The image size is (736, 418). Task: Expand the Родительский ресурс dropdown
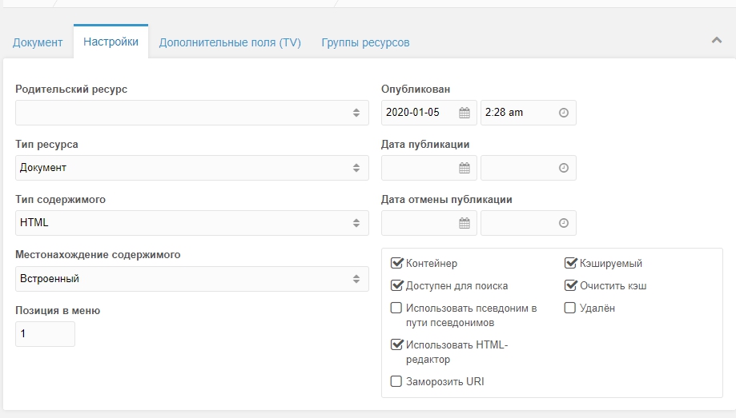(192, 113)
